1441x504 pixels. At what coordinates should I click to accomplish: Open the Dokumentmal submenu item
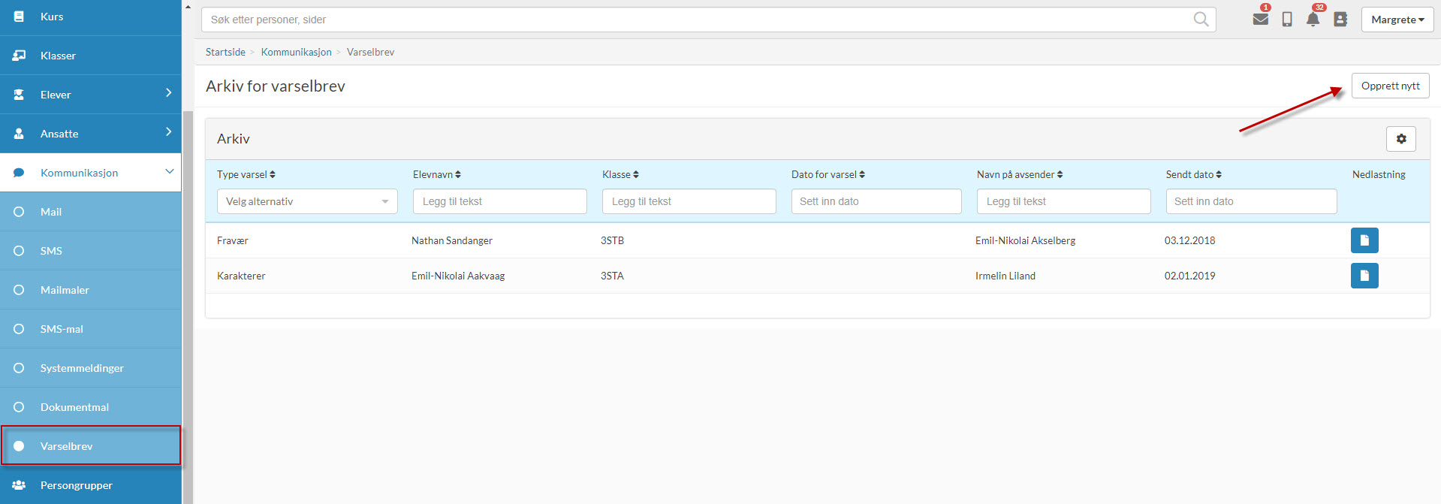[90, 407]
